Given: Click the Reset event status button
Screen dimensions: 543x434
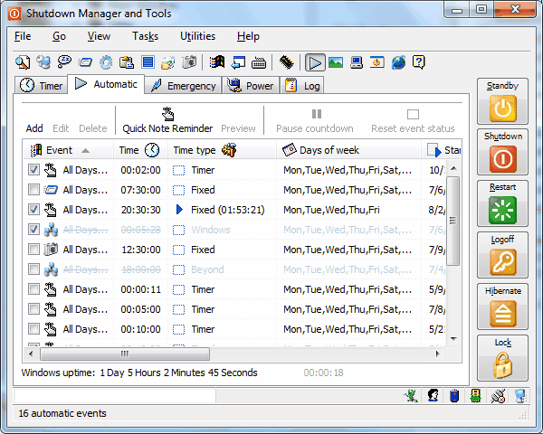Looking at the screenshot, I should [x=413, y=121].
